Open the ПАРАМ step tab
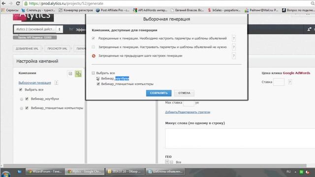The image size is (315, 177). [x=80, y=49]
